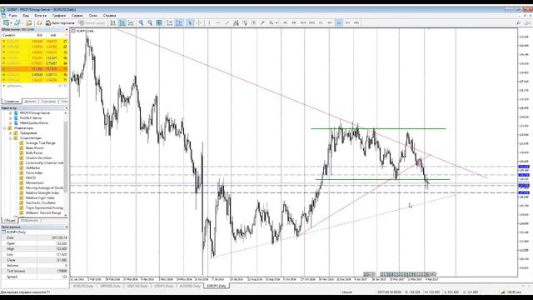This screenshot has width=533, height=300.
Task: Select the orange highlighted Market Watch row
Action: point(34,69)
